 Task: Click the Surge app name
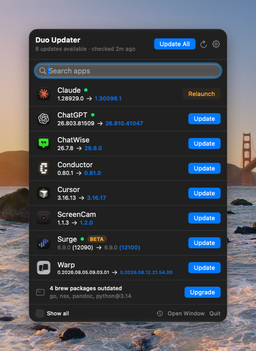(67, 239)
